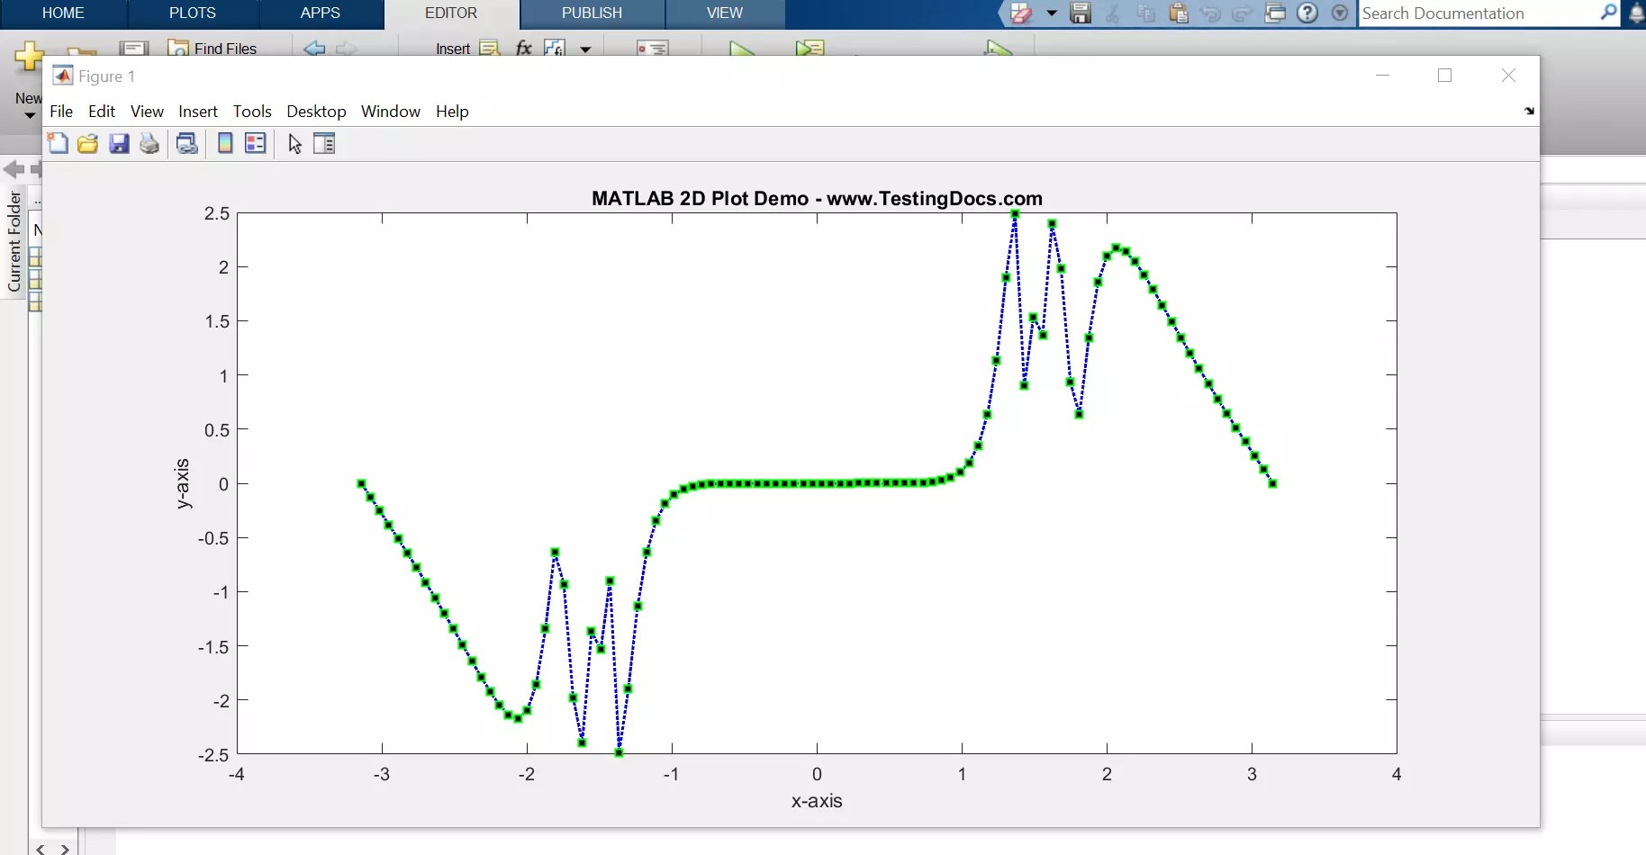Switch to the APPS tab
1646x855 pixels.
coord(321,13)
